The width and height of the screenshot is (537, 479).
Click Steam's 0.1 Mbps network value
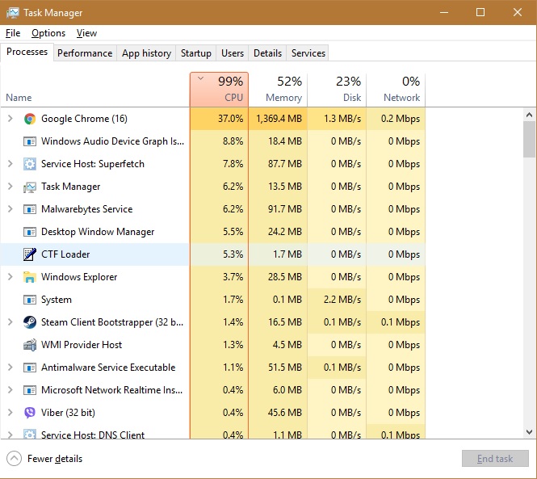coord(401,322)
